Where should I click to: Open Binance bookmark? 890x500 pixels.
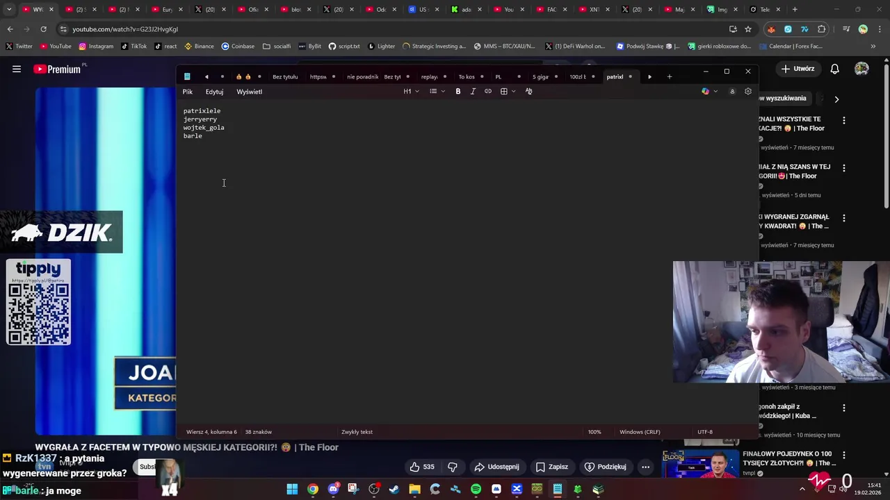199,47
